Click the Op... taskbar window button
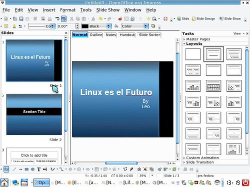 41,183
